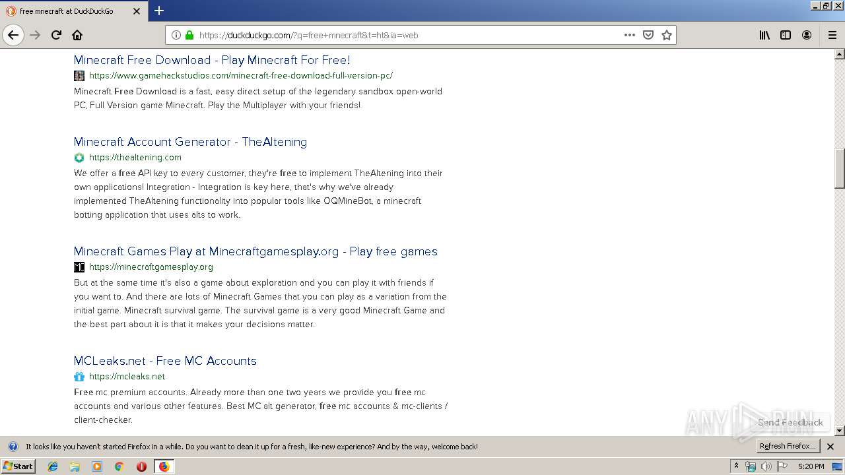The height and width of the screenshot is (475, 845).
Task: Select Firefox taskbar button
Action: (x=164, y=466)
